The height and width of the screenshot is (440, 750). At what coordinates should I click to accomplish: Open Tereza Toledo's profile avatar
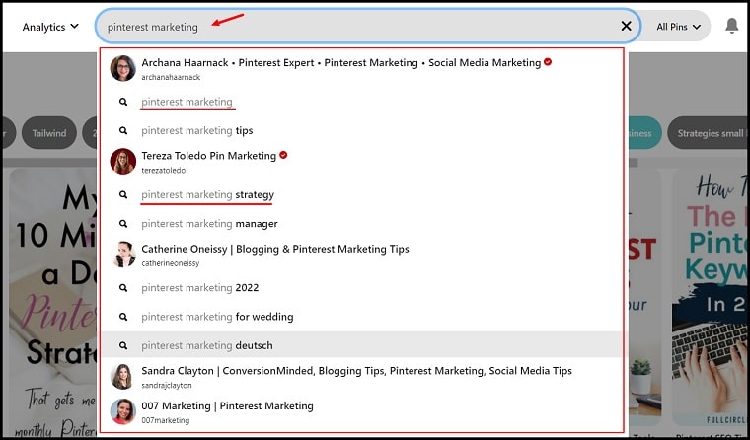[x=123, y=161]
